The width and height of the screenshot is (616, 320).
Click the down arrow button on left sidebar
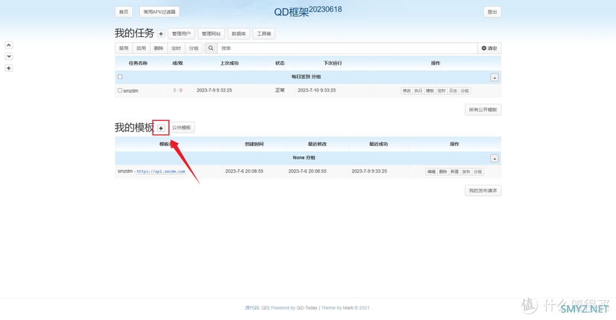(9, 56)
